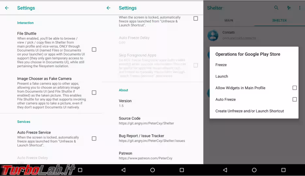Enable Image Chooser as Fake Camera checkbox

point(94,93)
